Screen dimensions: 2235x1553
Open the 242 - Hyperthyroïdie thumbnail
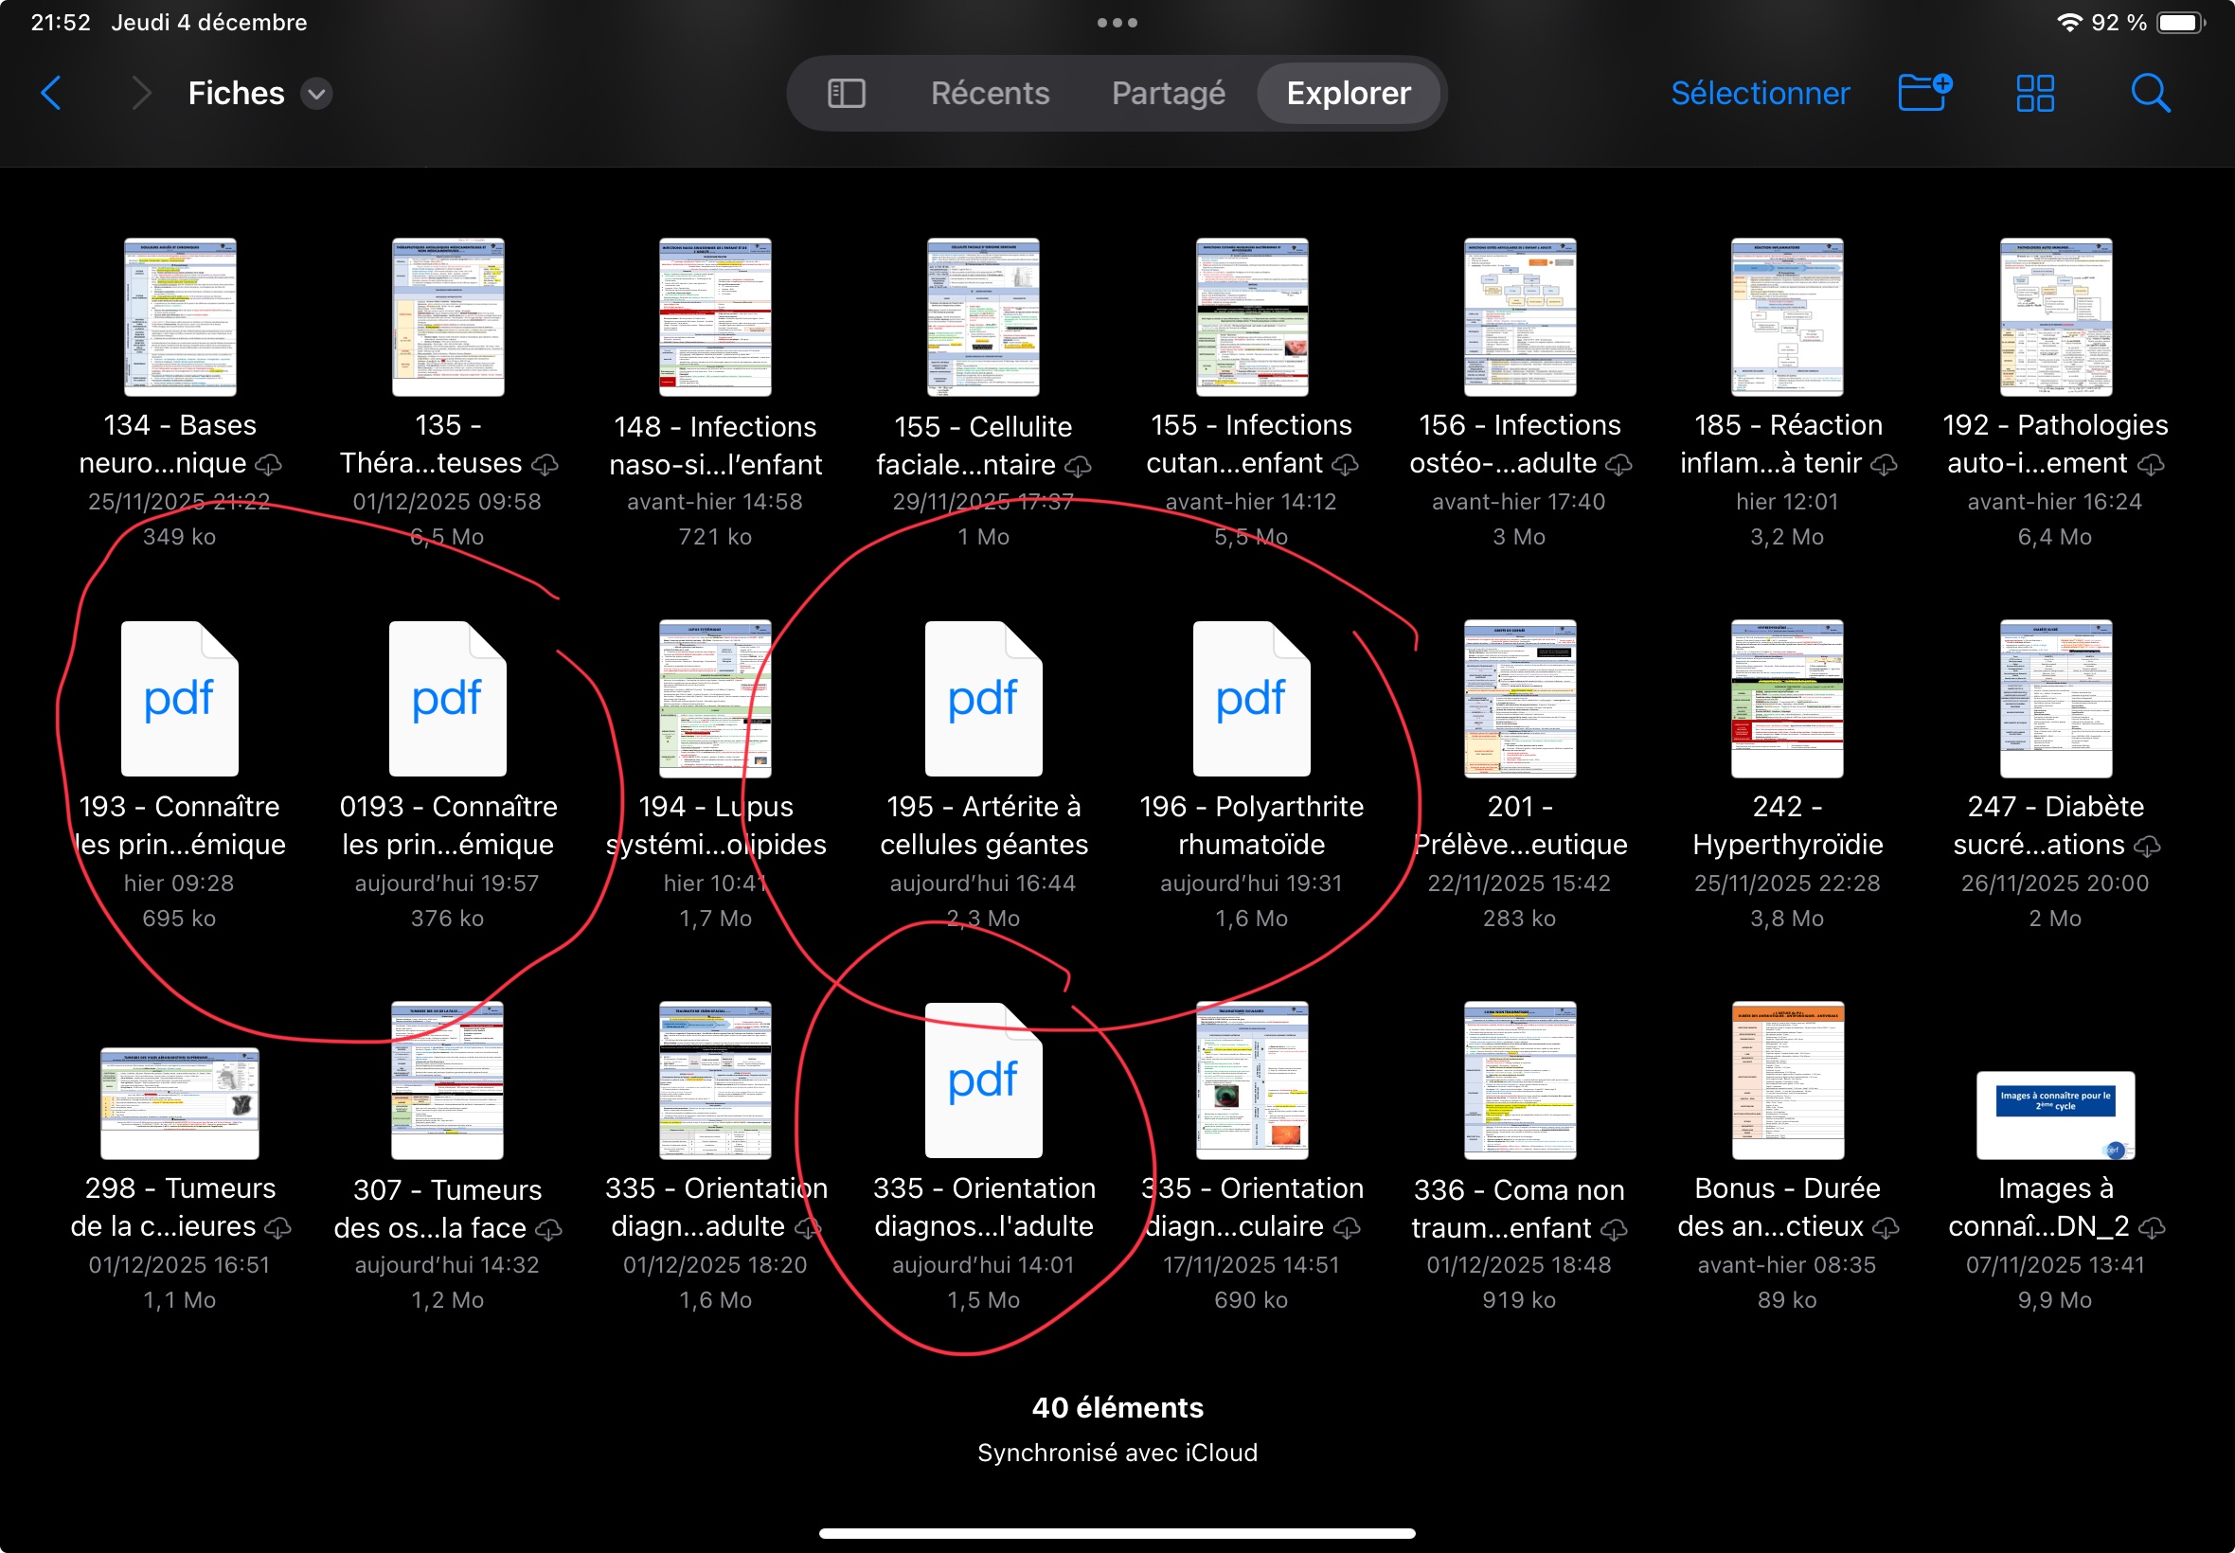coord(1786,699)
